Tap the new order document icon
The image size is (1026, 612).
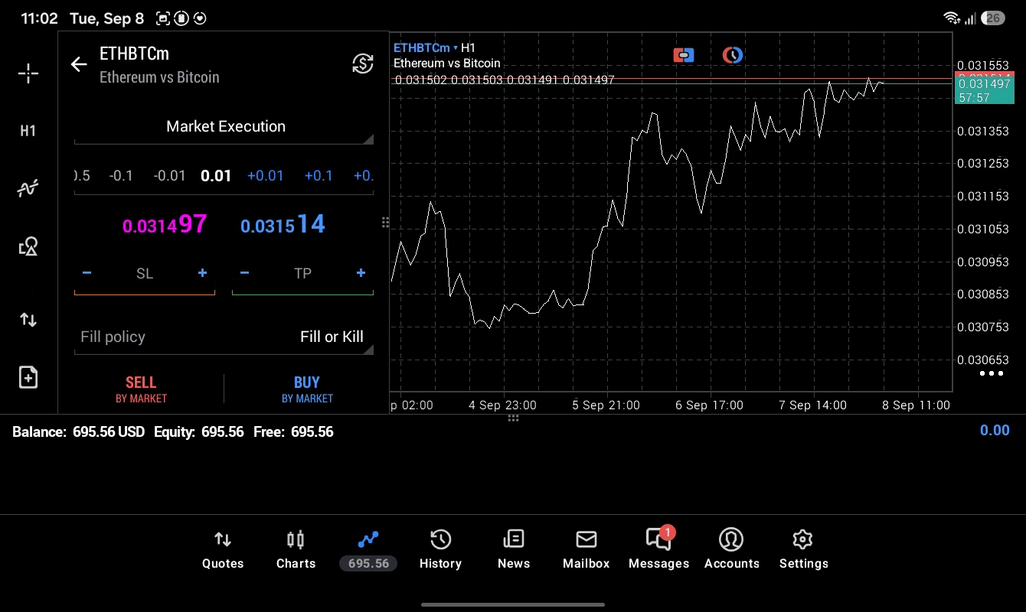28,377
